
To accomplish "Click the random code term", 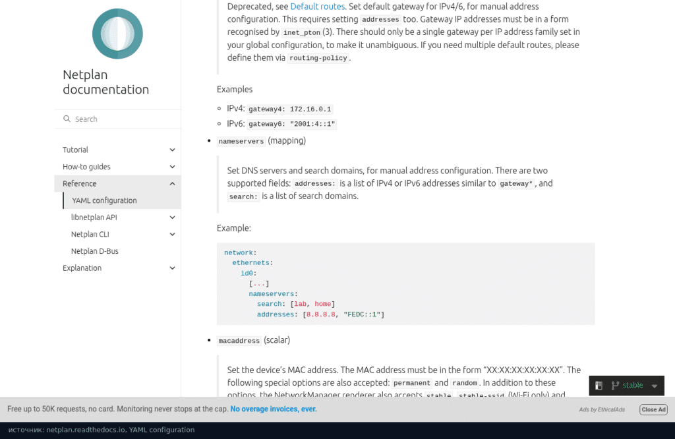I will [x=465, y=383].
